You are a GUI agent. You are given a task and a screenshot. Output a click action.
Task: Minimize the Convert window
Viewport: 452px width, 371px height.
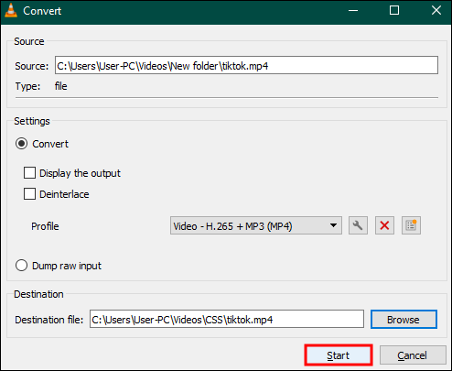coord(353,11)
